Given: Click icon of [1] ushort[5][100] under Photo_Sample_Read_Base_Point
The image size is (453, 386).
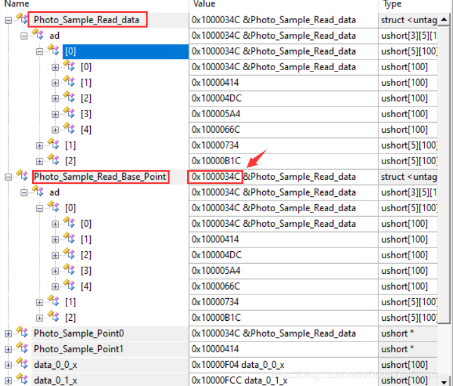Looking at the screenshot, I should (53, 301).
